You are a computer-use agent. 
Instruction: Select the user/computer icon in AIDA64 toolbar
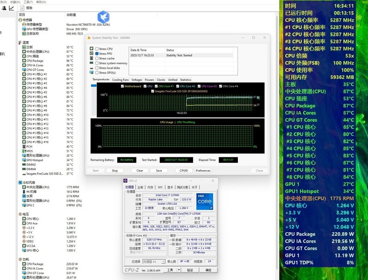tap(4, 7)
